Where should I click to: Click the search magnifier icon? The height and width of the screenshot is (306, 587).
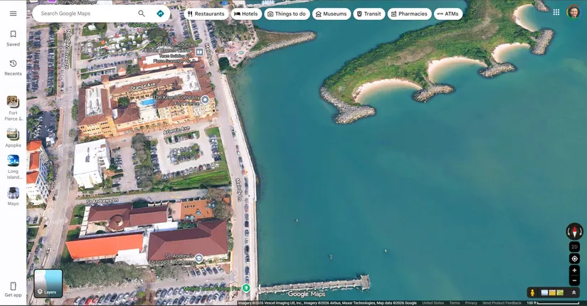(x=142, y=14)
